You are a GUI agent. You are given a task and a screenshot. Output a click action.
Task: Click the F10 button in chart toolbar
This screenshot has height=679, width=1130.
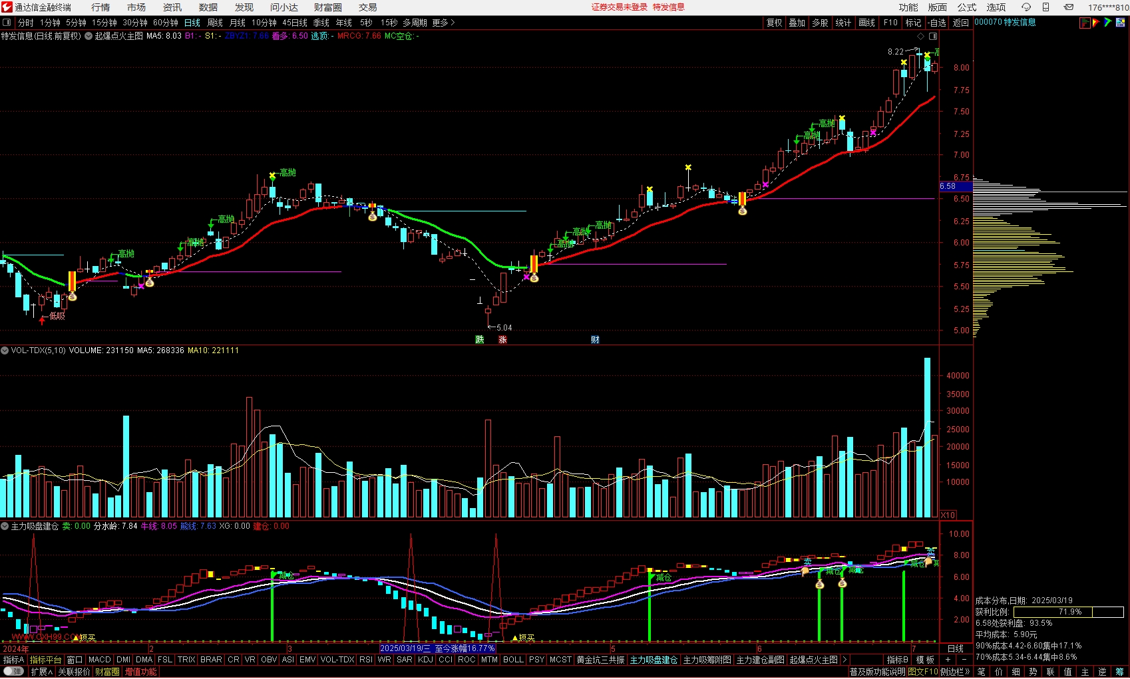coord(890,23)
